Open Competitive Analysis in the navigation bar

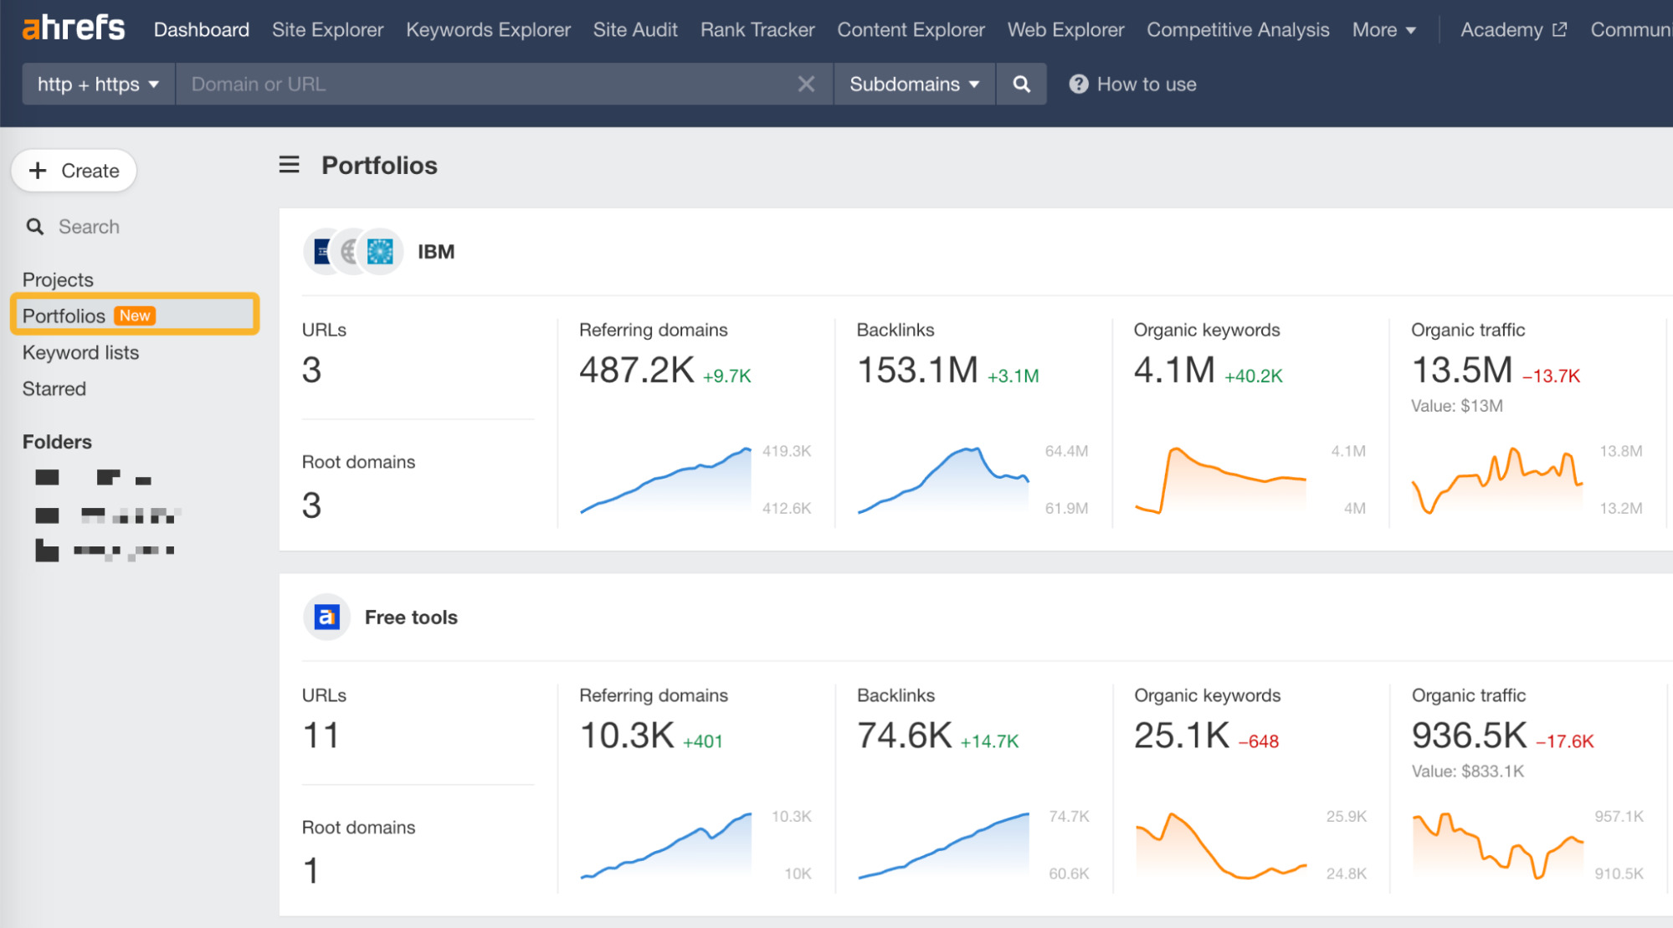pos(1237,29)
